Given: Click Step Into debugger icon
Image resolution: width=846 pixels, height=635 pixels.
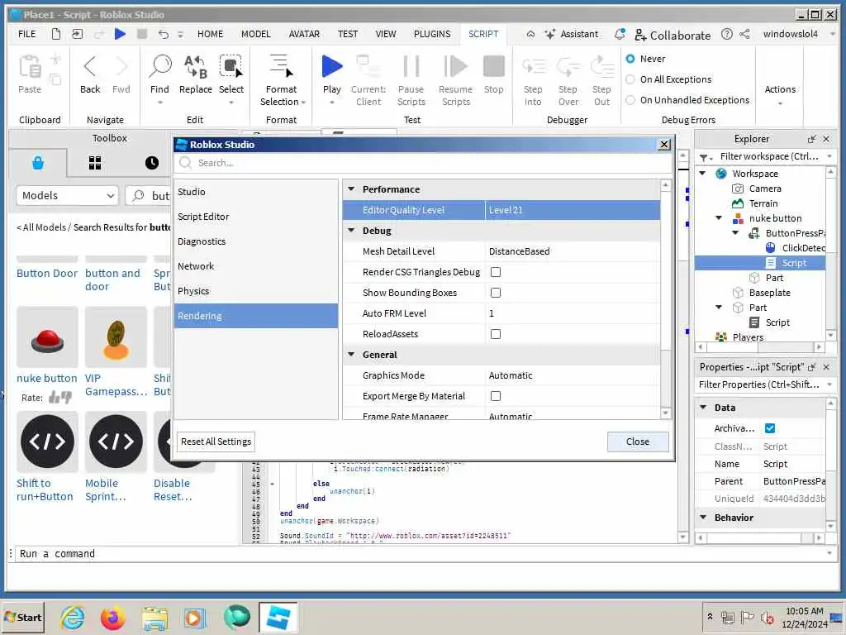Looking at the screenshot, I should point(533,67).
